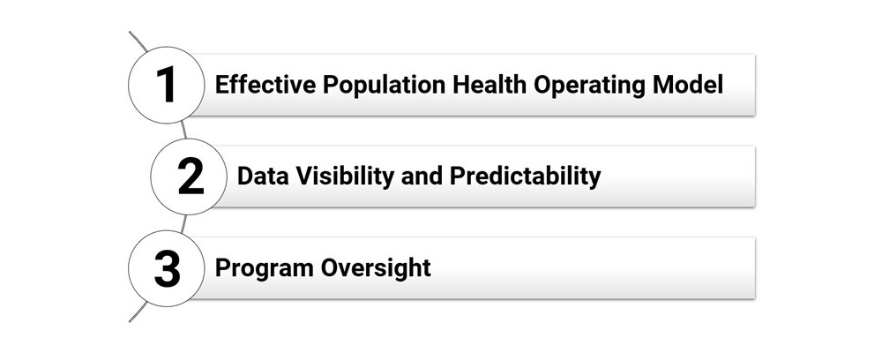The height and width of the screenshot is (353, 882).
Task: Select the number 2 circle
Action: coord(189,176)
